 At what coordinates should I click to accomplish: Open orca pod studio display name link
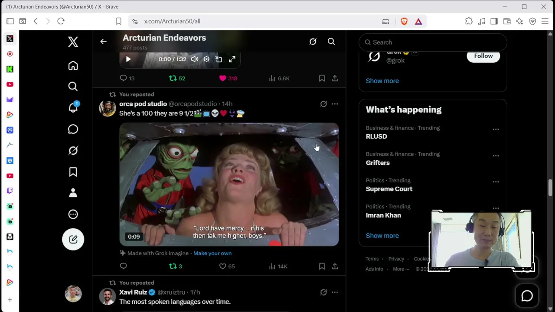coord(143,104)
